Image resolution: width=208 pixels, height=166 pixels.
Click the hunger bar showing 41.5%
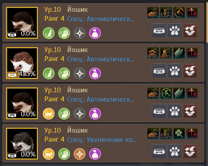tap(22, 74)
